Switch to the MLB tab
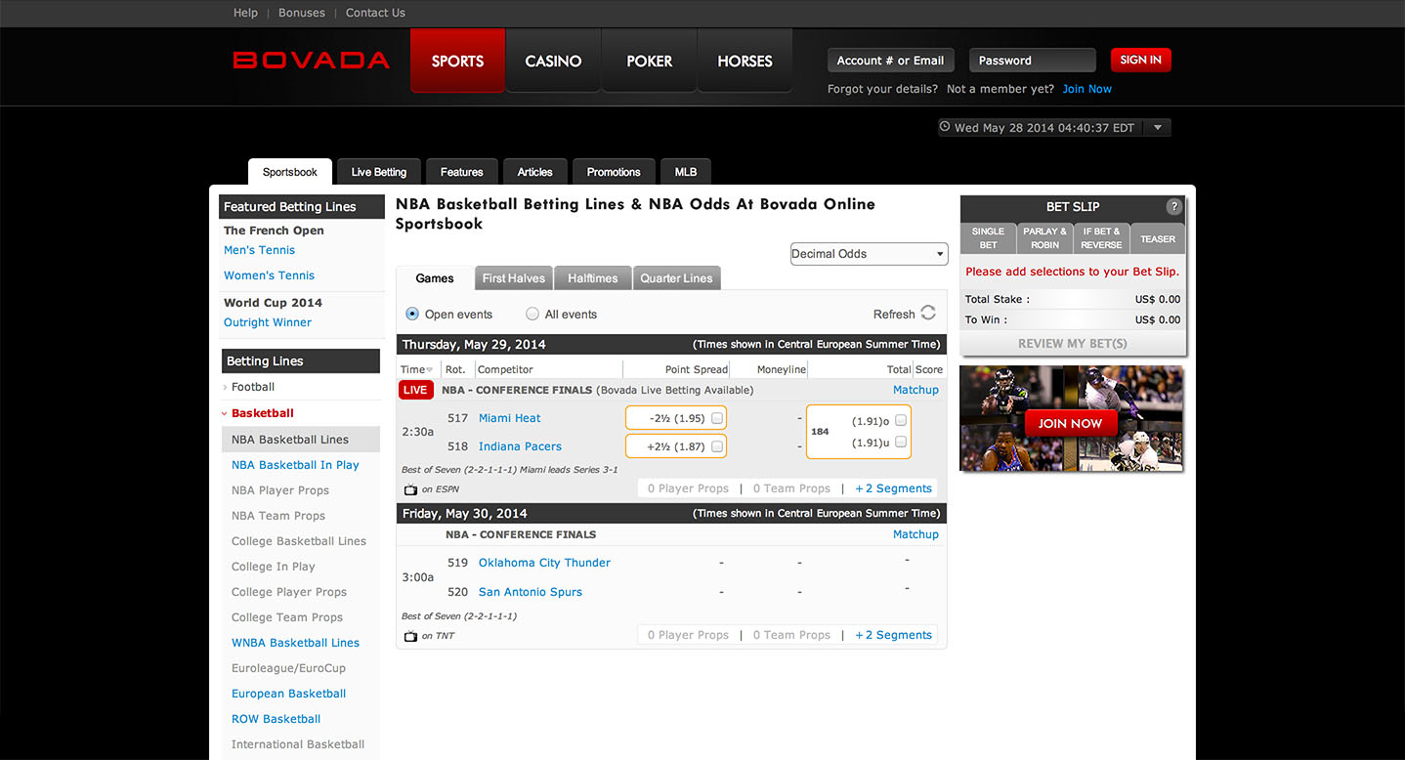The height and width of the screenshot is (760, 1405). [686, 172]
